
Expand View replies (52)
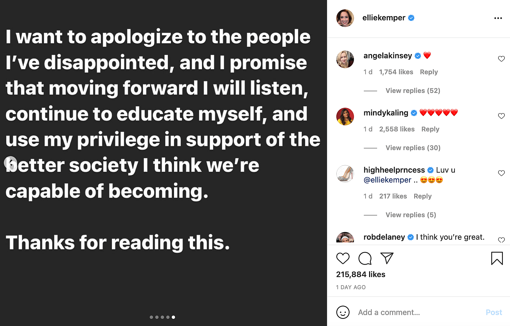413,91
